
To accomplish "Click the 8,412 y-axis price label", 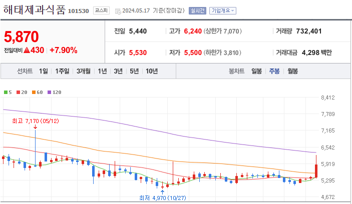I will coord(328,97).
